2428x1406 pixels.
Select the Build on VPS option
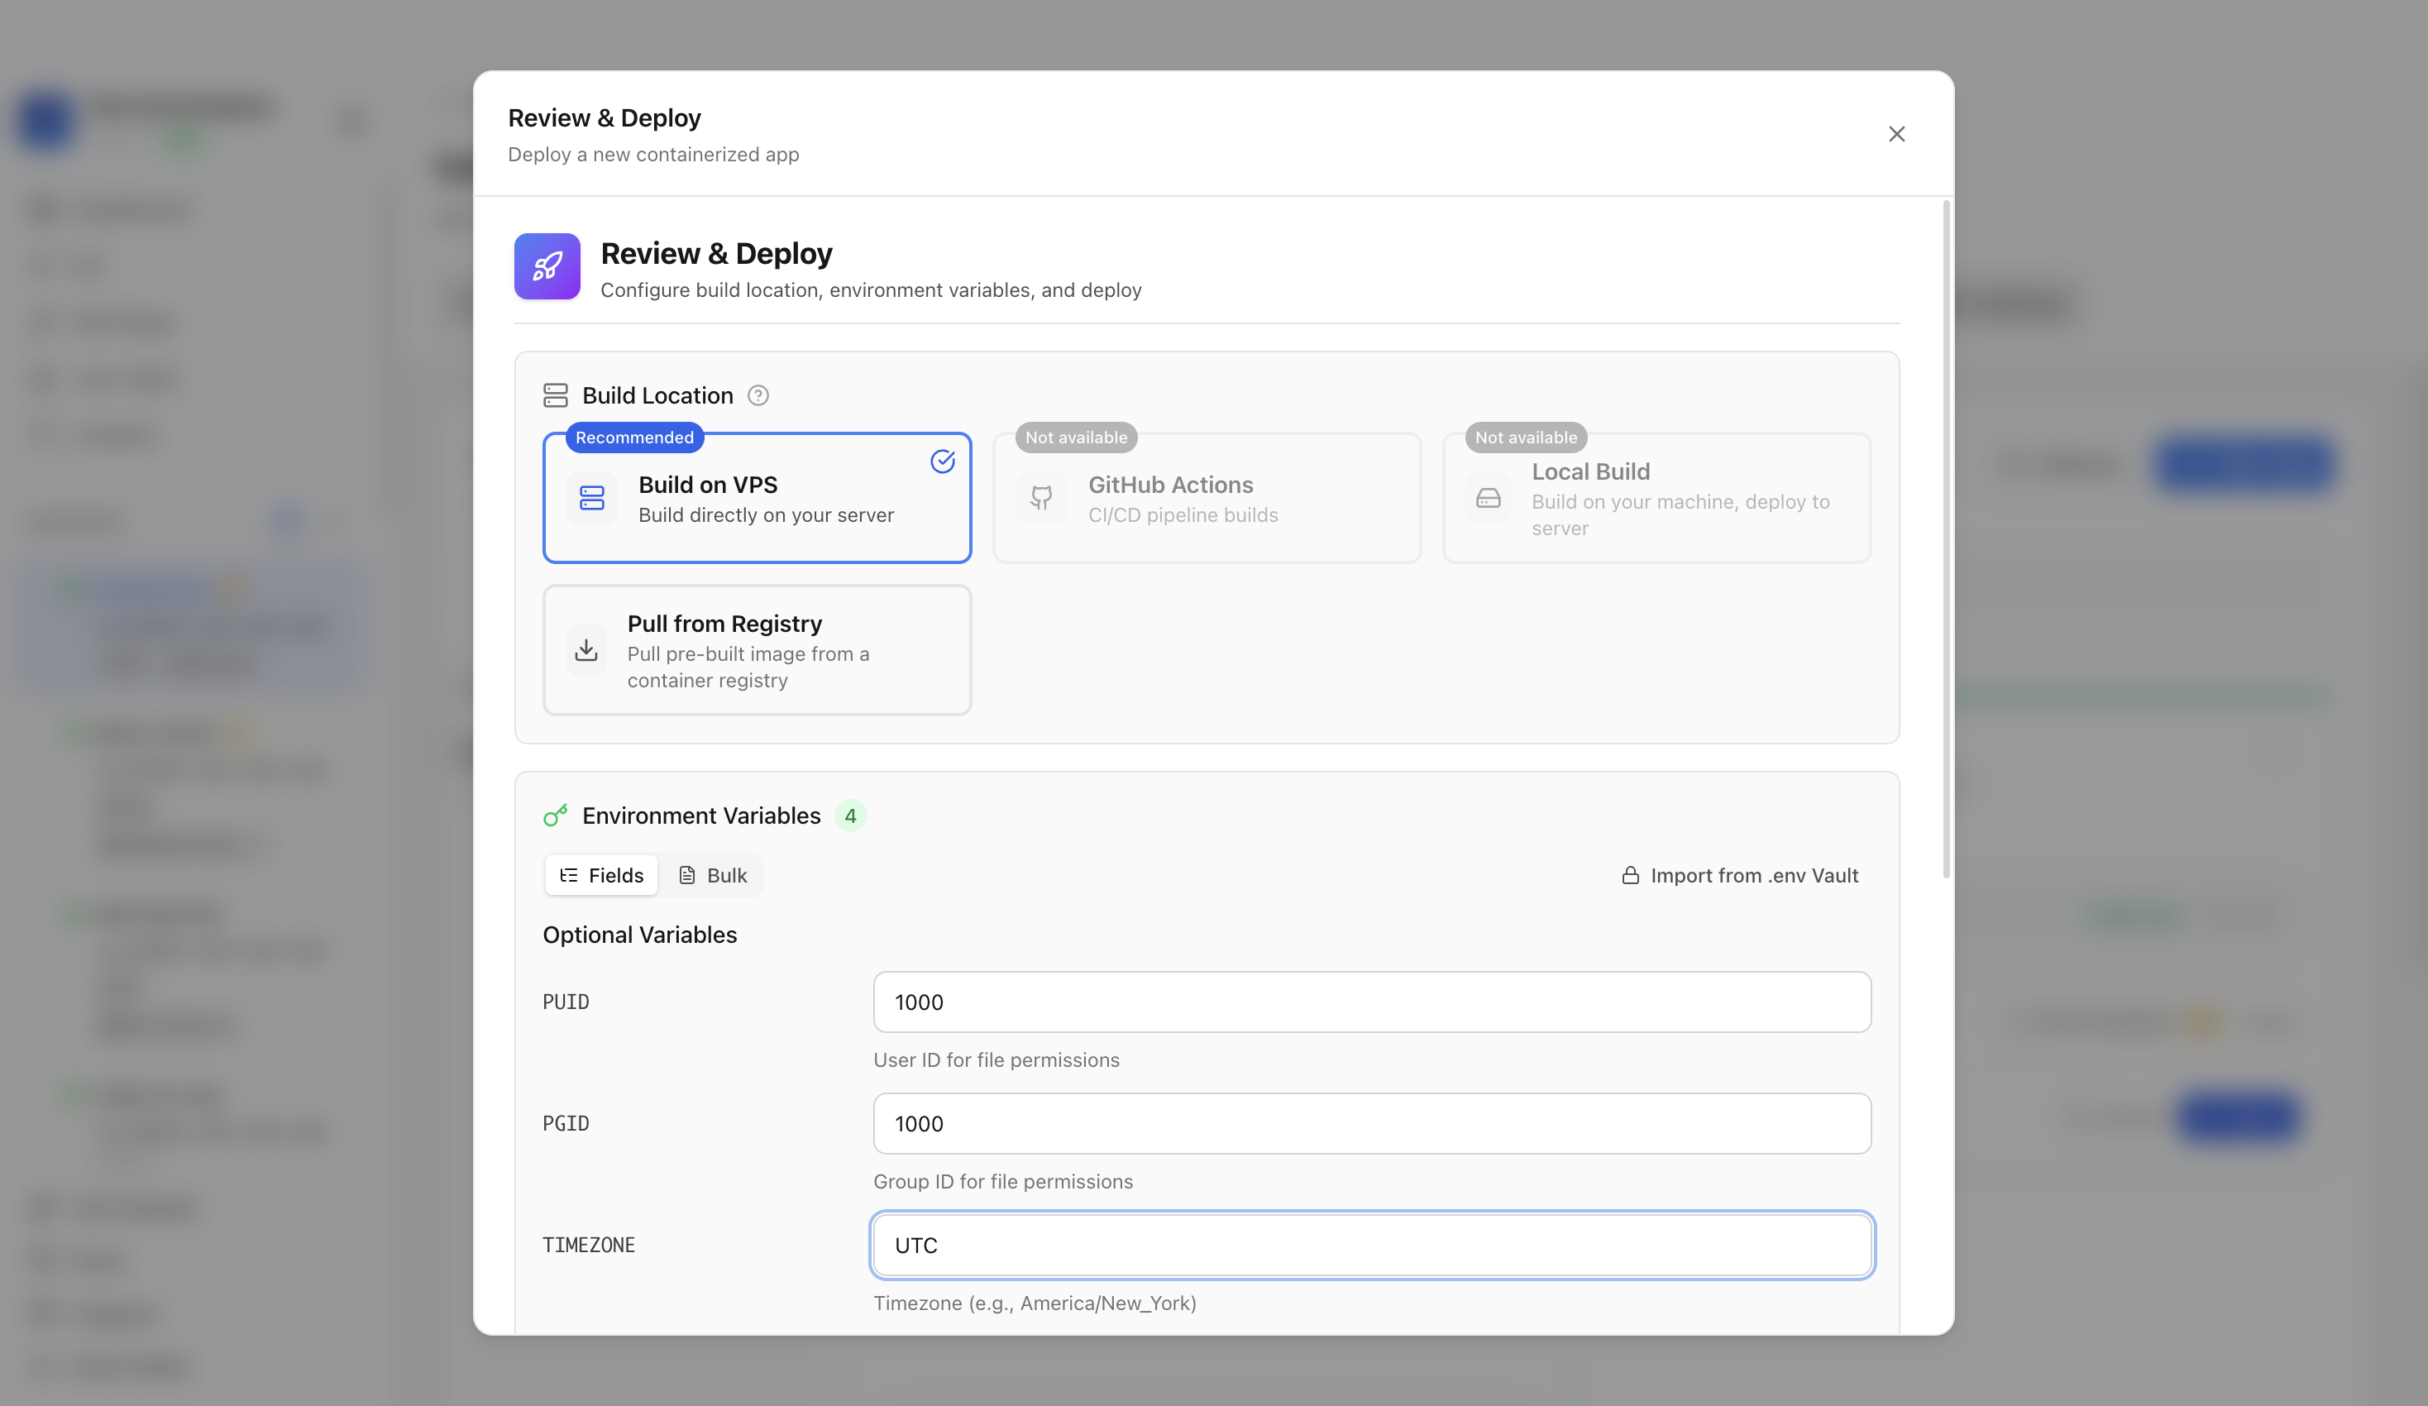[x=758, y=497]
